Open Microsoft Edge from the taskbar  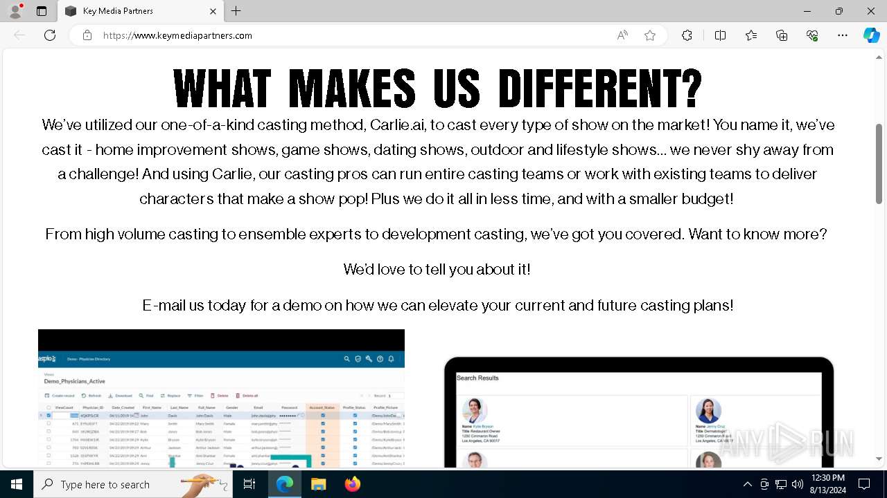point(285,484)
